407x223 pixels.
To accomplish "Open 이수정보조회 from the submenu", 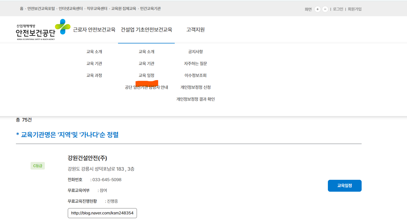I will [195, 75].
